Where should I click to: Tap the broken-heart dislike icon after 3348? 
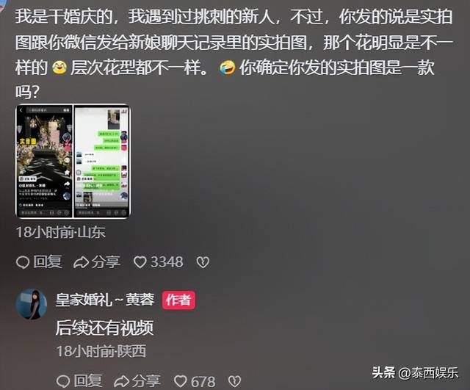click(x=203, y=262)
